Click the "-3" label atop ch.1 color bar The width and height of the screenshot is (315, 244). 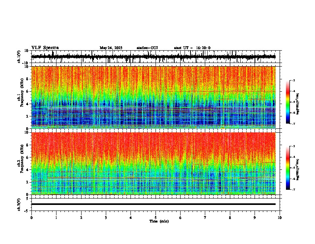[293, 80]
